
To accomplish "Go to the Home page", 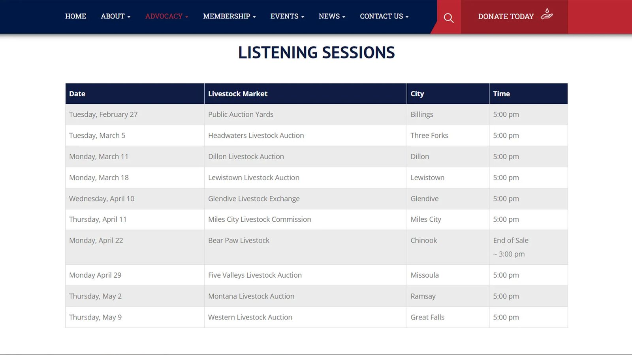I will tap(75, 16).
